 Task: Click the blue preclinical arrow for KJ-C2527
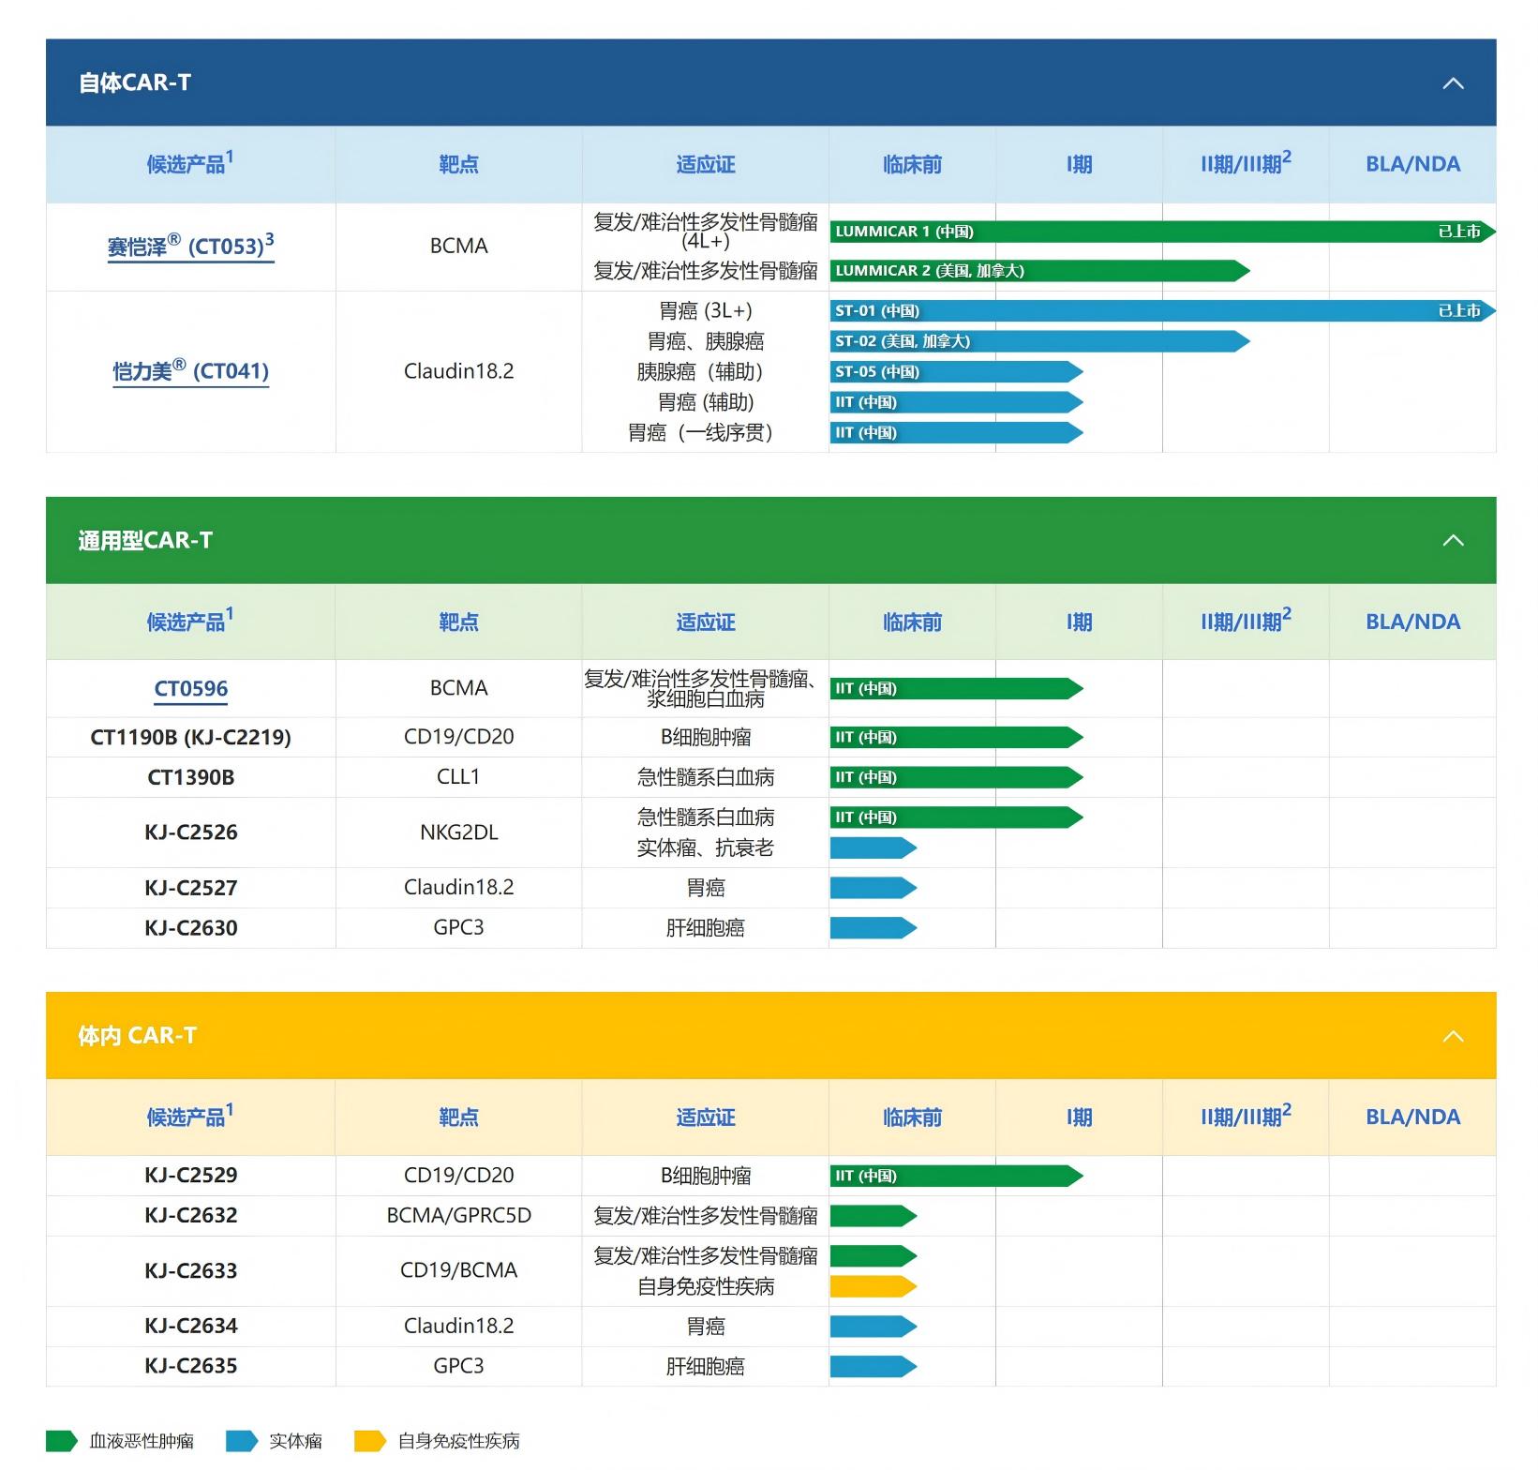(874, 888)
